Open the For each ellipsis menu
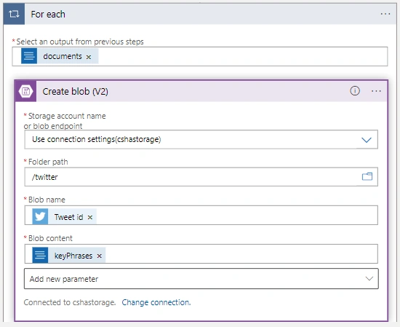The image size is (400, 327). [385, 14]
